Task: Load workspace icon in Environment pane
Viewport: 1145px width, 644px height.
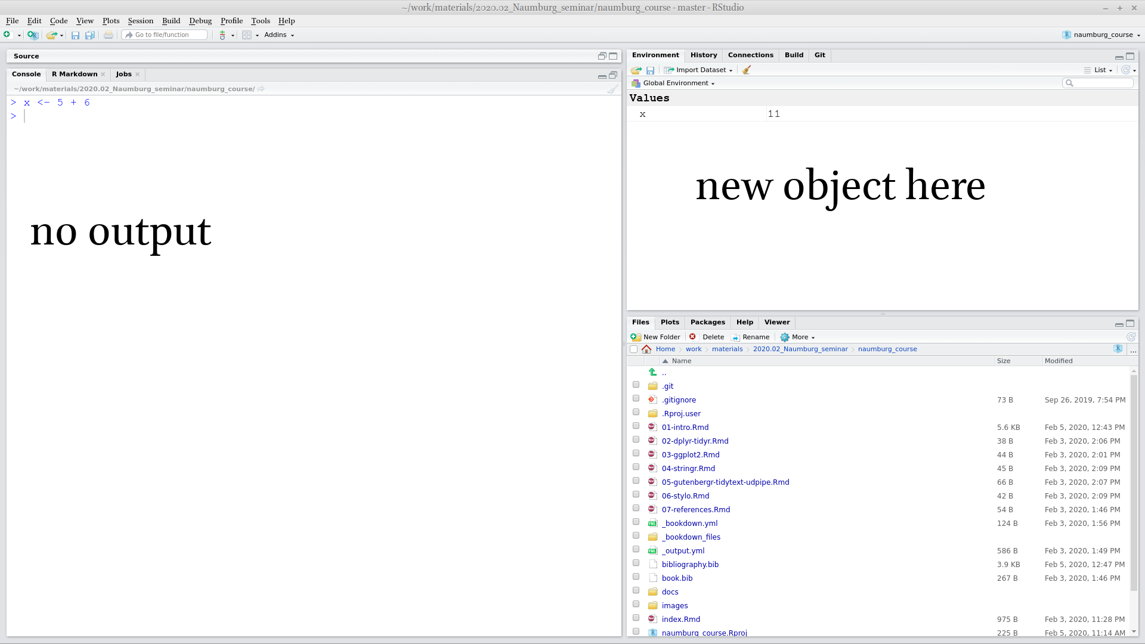Action: pos(636,70)
